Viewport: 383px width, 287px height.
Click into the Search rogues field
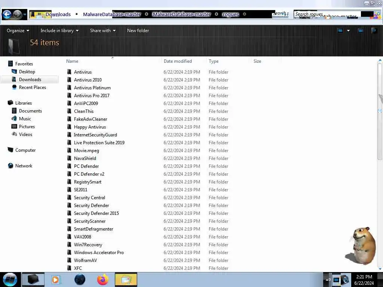[327, 15]
